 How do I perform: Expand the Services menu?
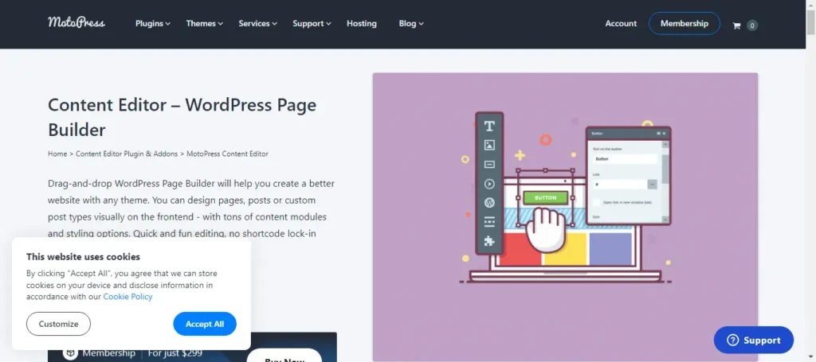[257, 23]
